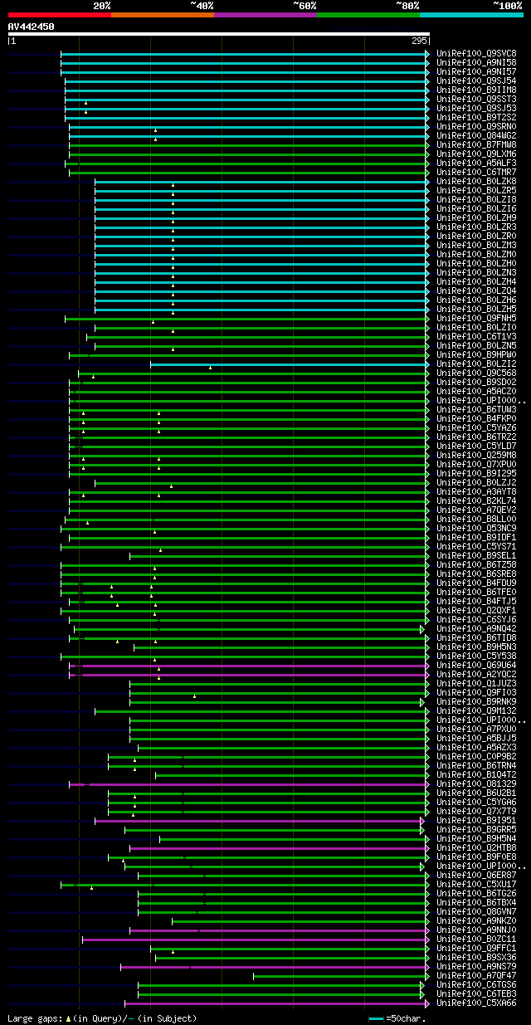Open hit UniRef100_A9NI58

pos(476,62)
